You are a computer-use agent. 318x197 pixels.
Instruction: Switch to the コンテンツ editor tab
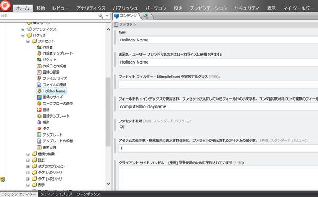[126, 16]
